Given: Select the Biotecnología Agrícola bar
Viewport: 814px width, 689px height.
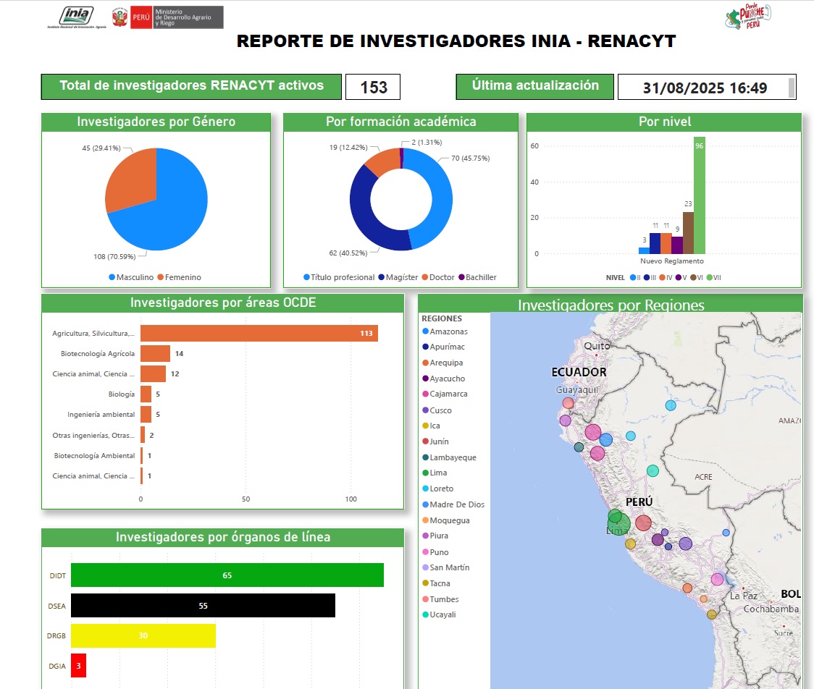Looking at the screenshot, I should coord(155,353).
